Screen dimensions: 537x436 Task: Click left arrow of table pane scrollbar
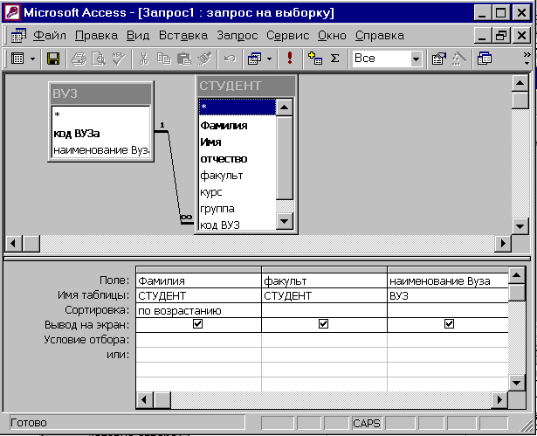coord(13,244)
